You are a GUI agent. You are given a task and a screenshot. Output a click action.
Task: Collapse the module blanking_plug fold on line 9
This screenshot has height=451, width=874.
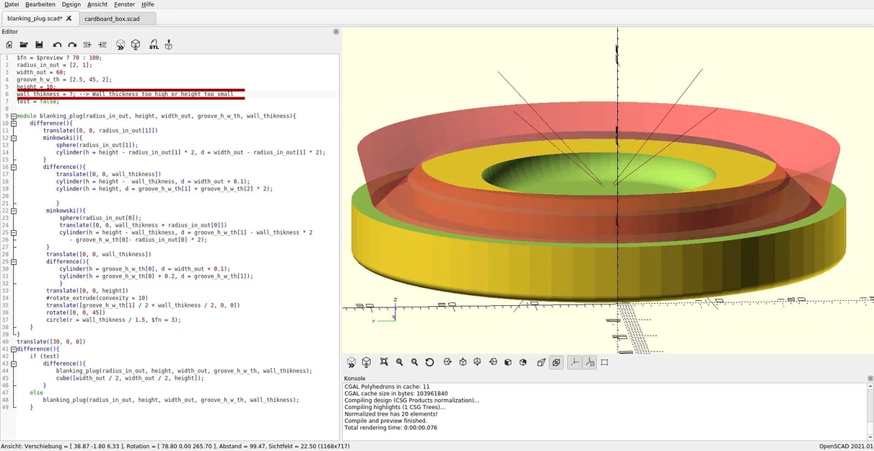click(x=13, y=116)
